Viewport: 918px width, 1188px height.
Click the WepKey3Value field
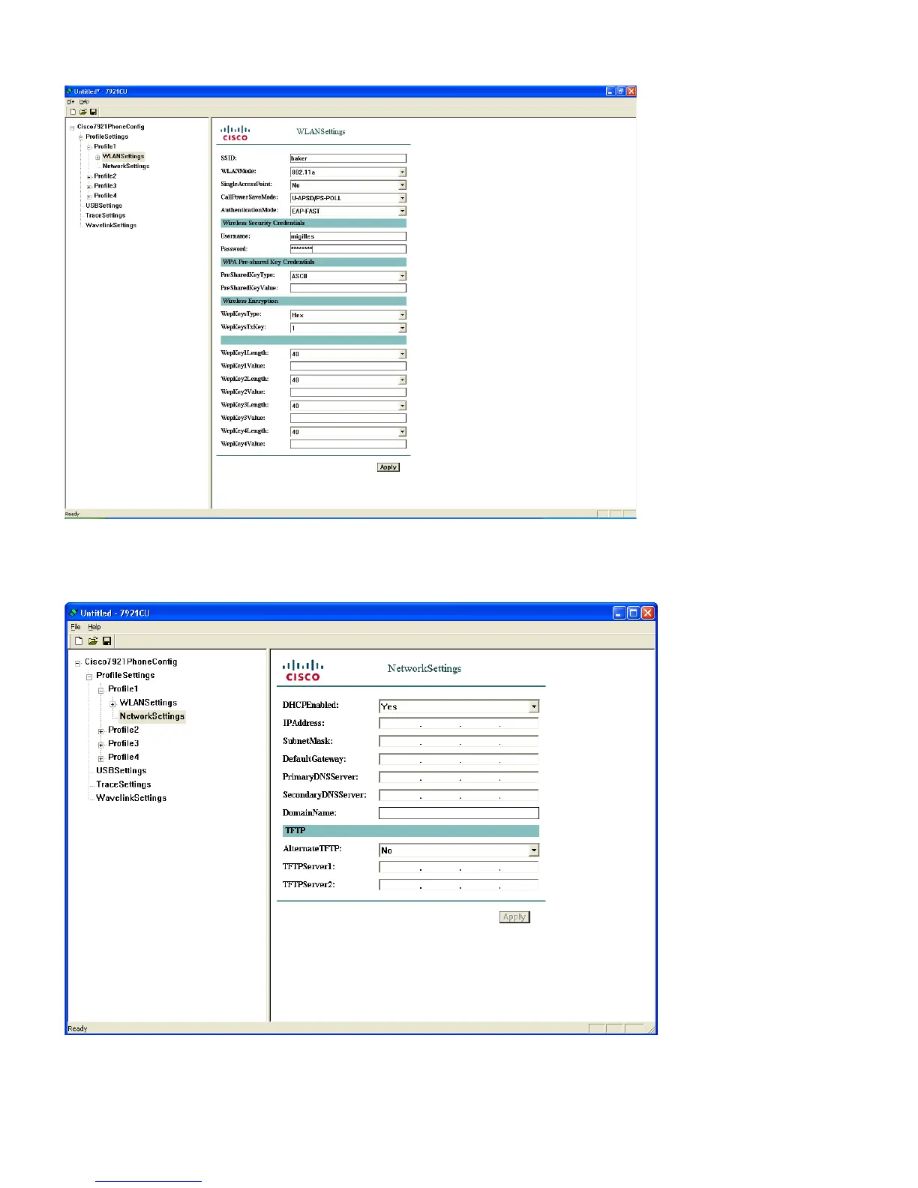pos(348,418)
